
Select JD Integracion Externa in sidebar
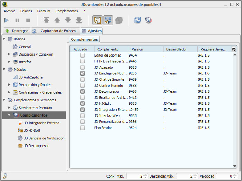39,123
